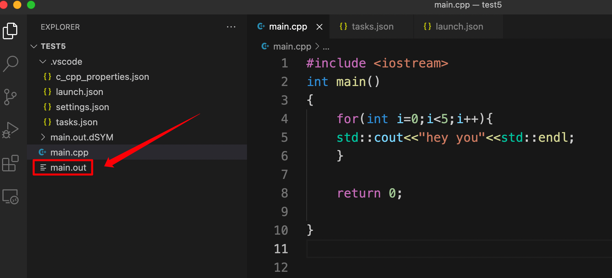Select main.cpp in the explorer tree
The height and width of the screenshot is (278, 612).
137,152
